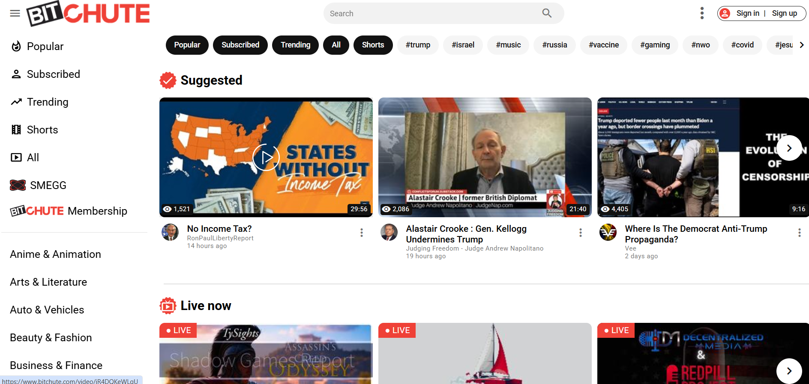Click the Trending arrow icon in sidebar
Image resolution: width=809 pixels, height=384 pixels.
tap(16, 102)
